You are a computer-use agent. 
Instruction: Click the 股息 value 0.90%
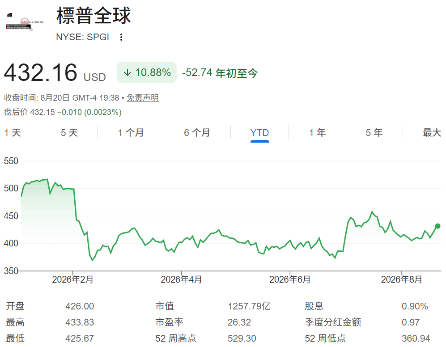click(415, 306)
